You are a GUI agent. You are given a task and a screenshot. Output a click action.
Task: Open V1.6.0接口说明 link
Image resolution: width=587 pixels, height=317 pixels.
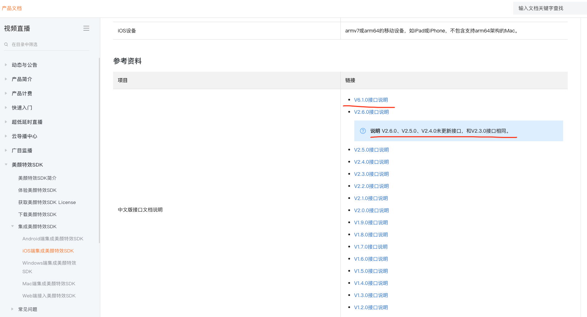coord(371,259)
